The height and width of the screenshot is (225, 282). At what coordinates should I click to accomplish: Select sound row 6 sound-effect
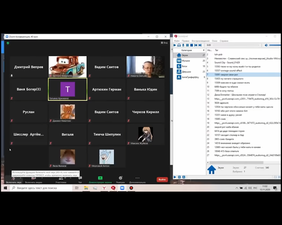click(244, 70)
